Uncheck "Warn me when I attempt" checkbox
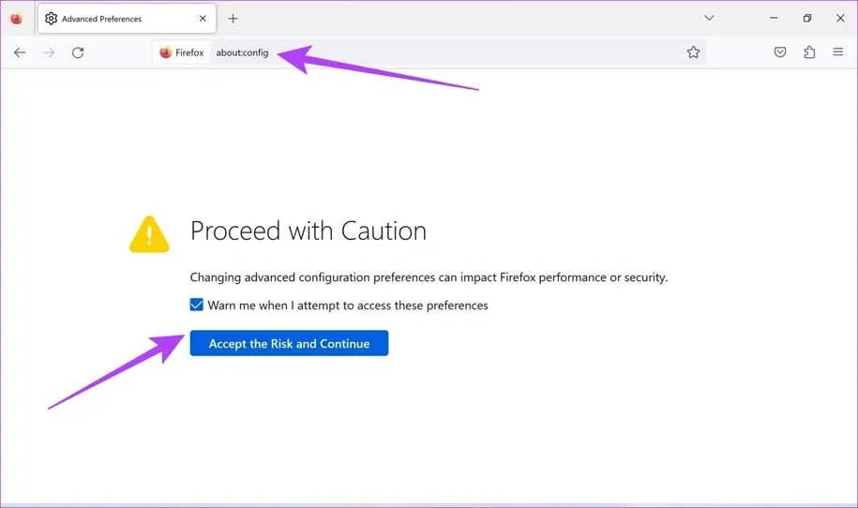Image resolution: width=858 pixels, height=508 pixels. (x=197, y=305)
